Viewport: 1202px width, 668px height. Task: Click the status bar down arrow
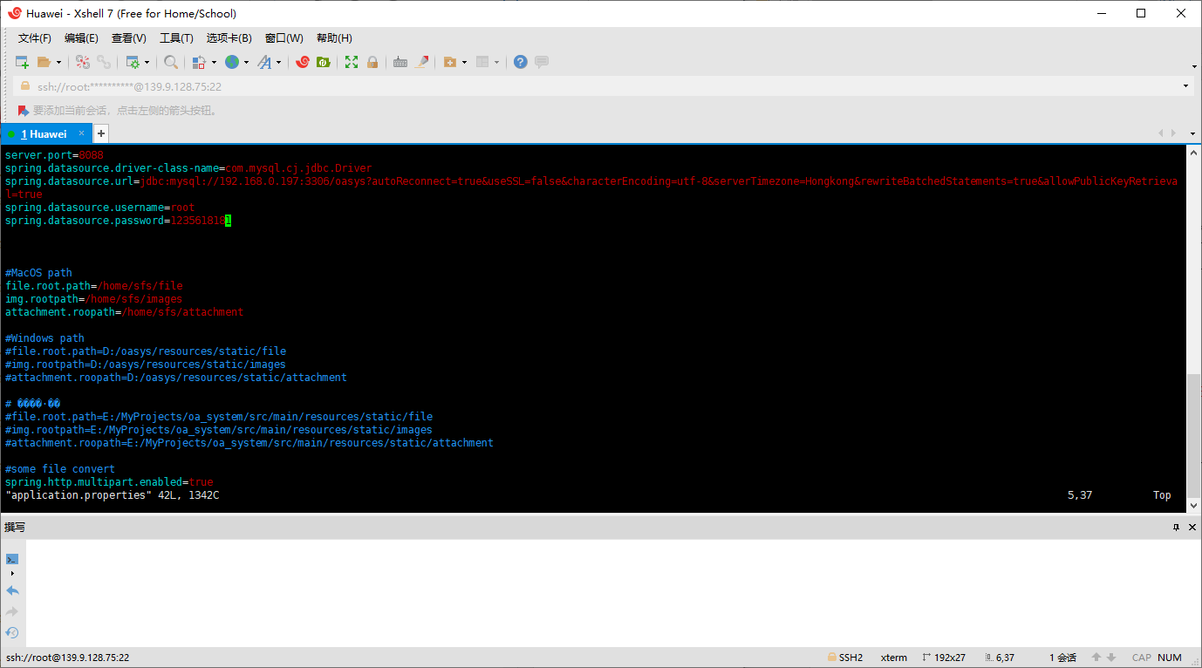click(x=1112, y=658)
